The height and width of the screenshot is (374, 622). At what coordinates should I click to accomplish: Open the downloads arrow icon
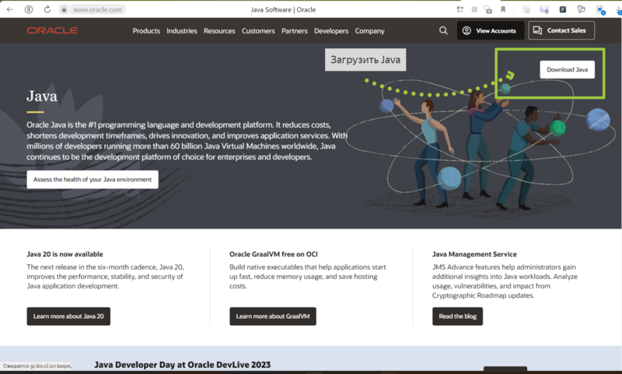click(x=619, y=10)
